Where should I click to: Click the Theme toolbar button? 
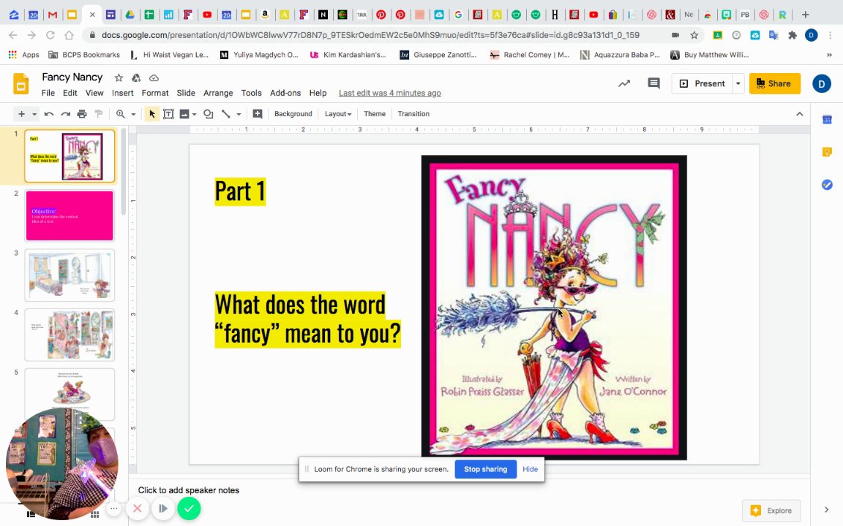point(374,114)
